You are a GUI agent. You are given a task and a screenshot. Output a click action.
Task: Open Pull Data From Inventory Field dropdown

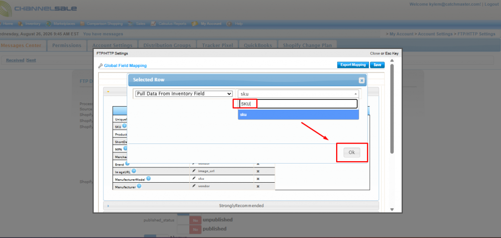click(184, 94)
